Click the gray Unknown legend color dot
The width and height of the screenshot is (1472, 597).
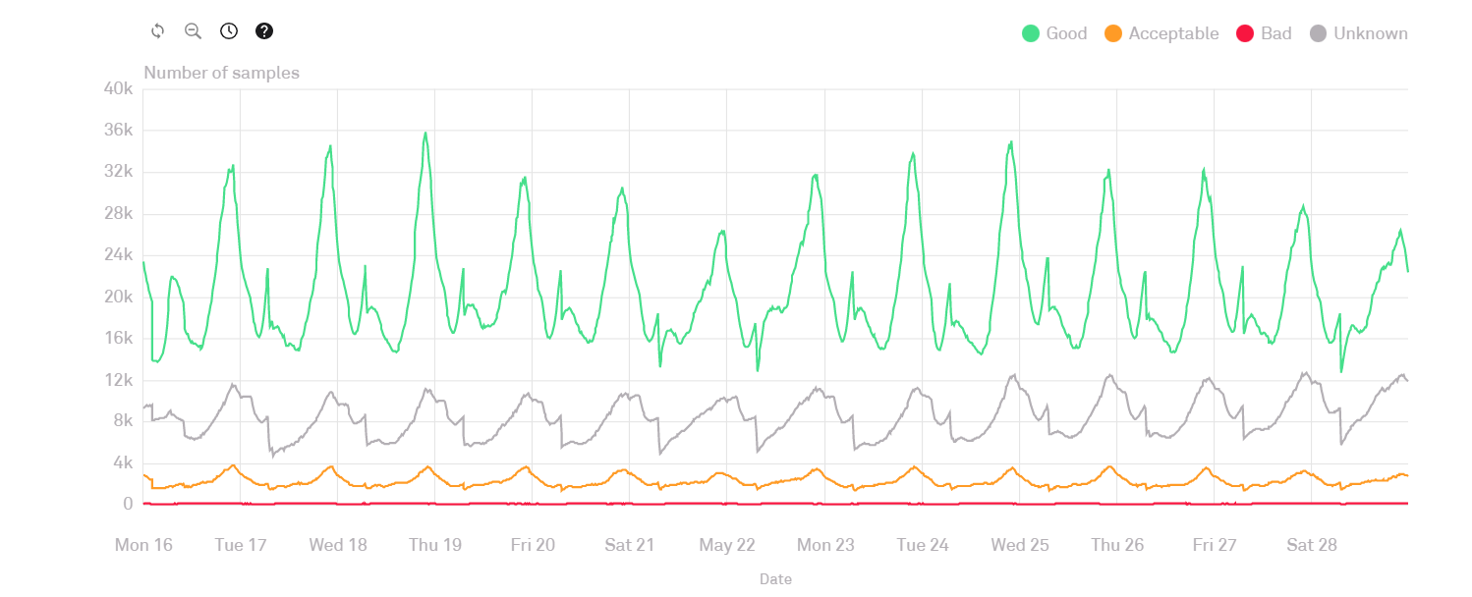coord(1319,33)
